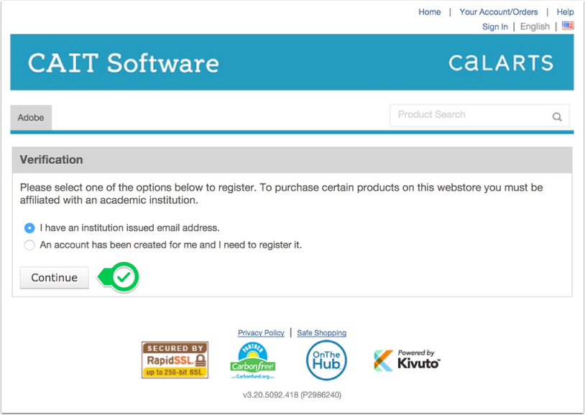
Task: Click version text v3.20.5092.418
Action: point(292,394)
